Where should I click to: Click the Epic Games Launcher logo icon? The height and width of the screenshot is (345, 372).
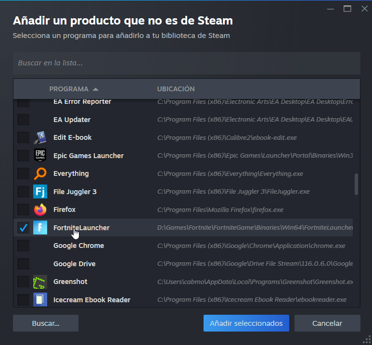coord(40,155)
